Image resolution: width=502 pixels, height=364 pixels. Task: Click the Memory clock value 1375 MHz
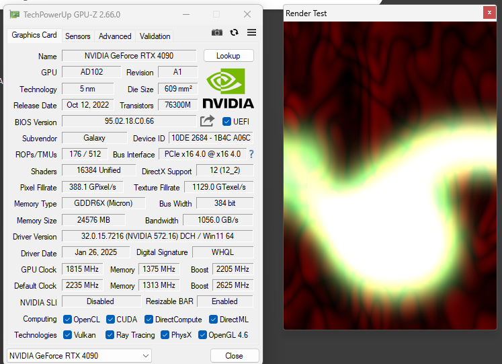click(x=159, y=269)
